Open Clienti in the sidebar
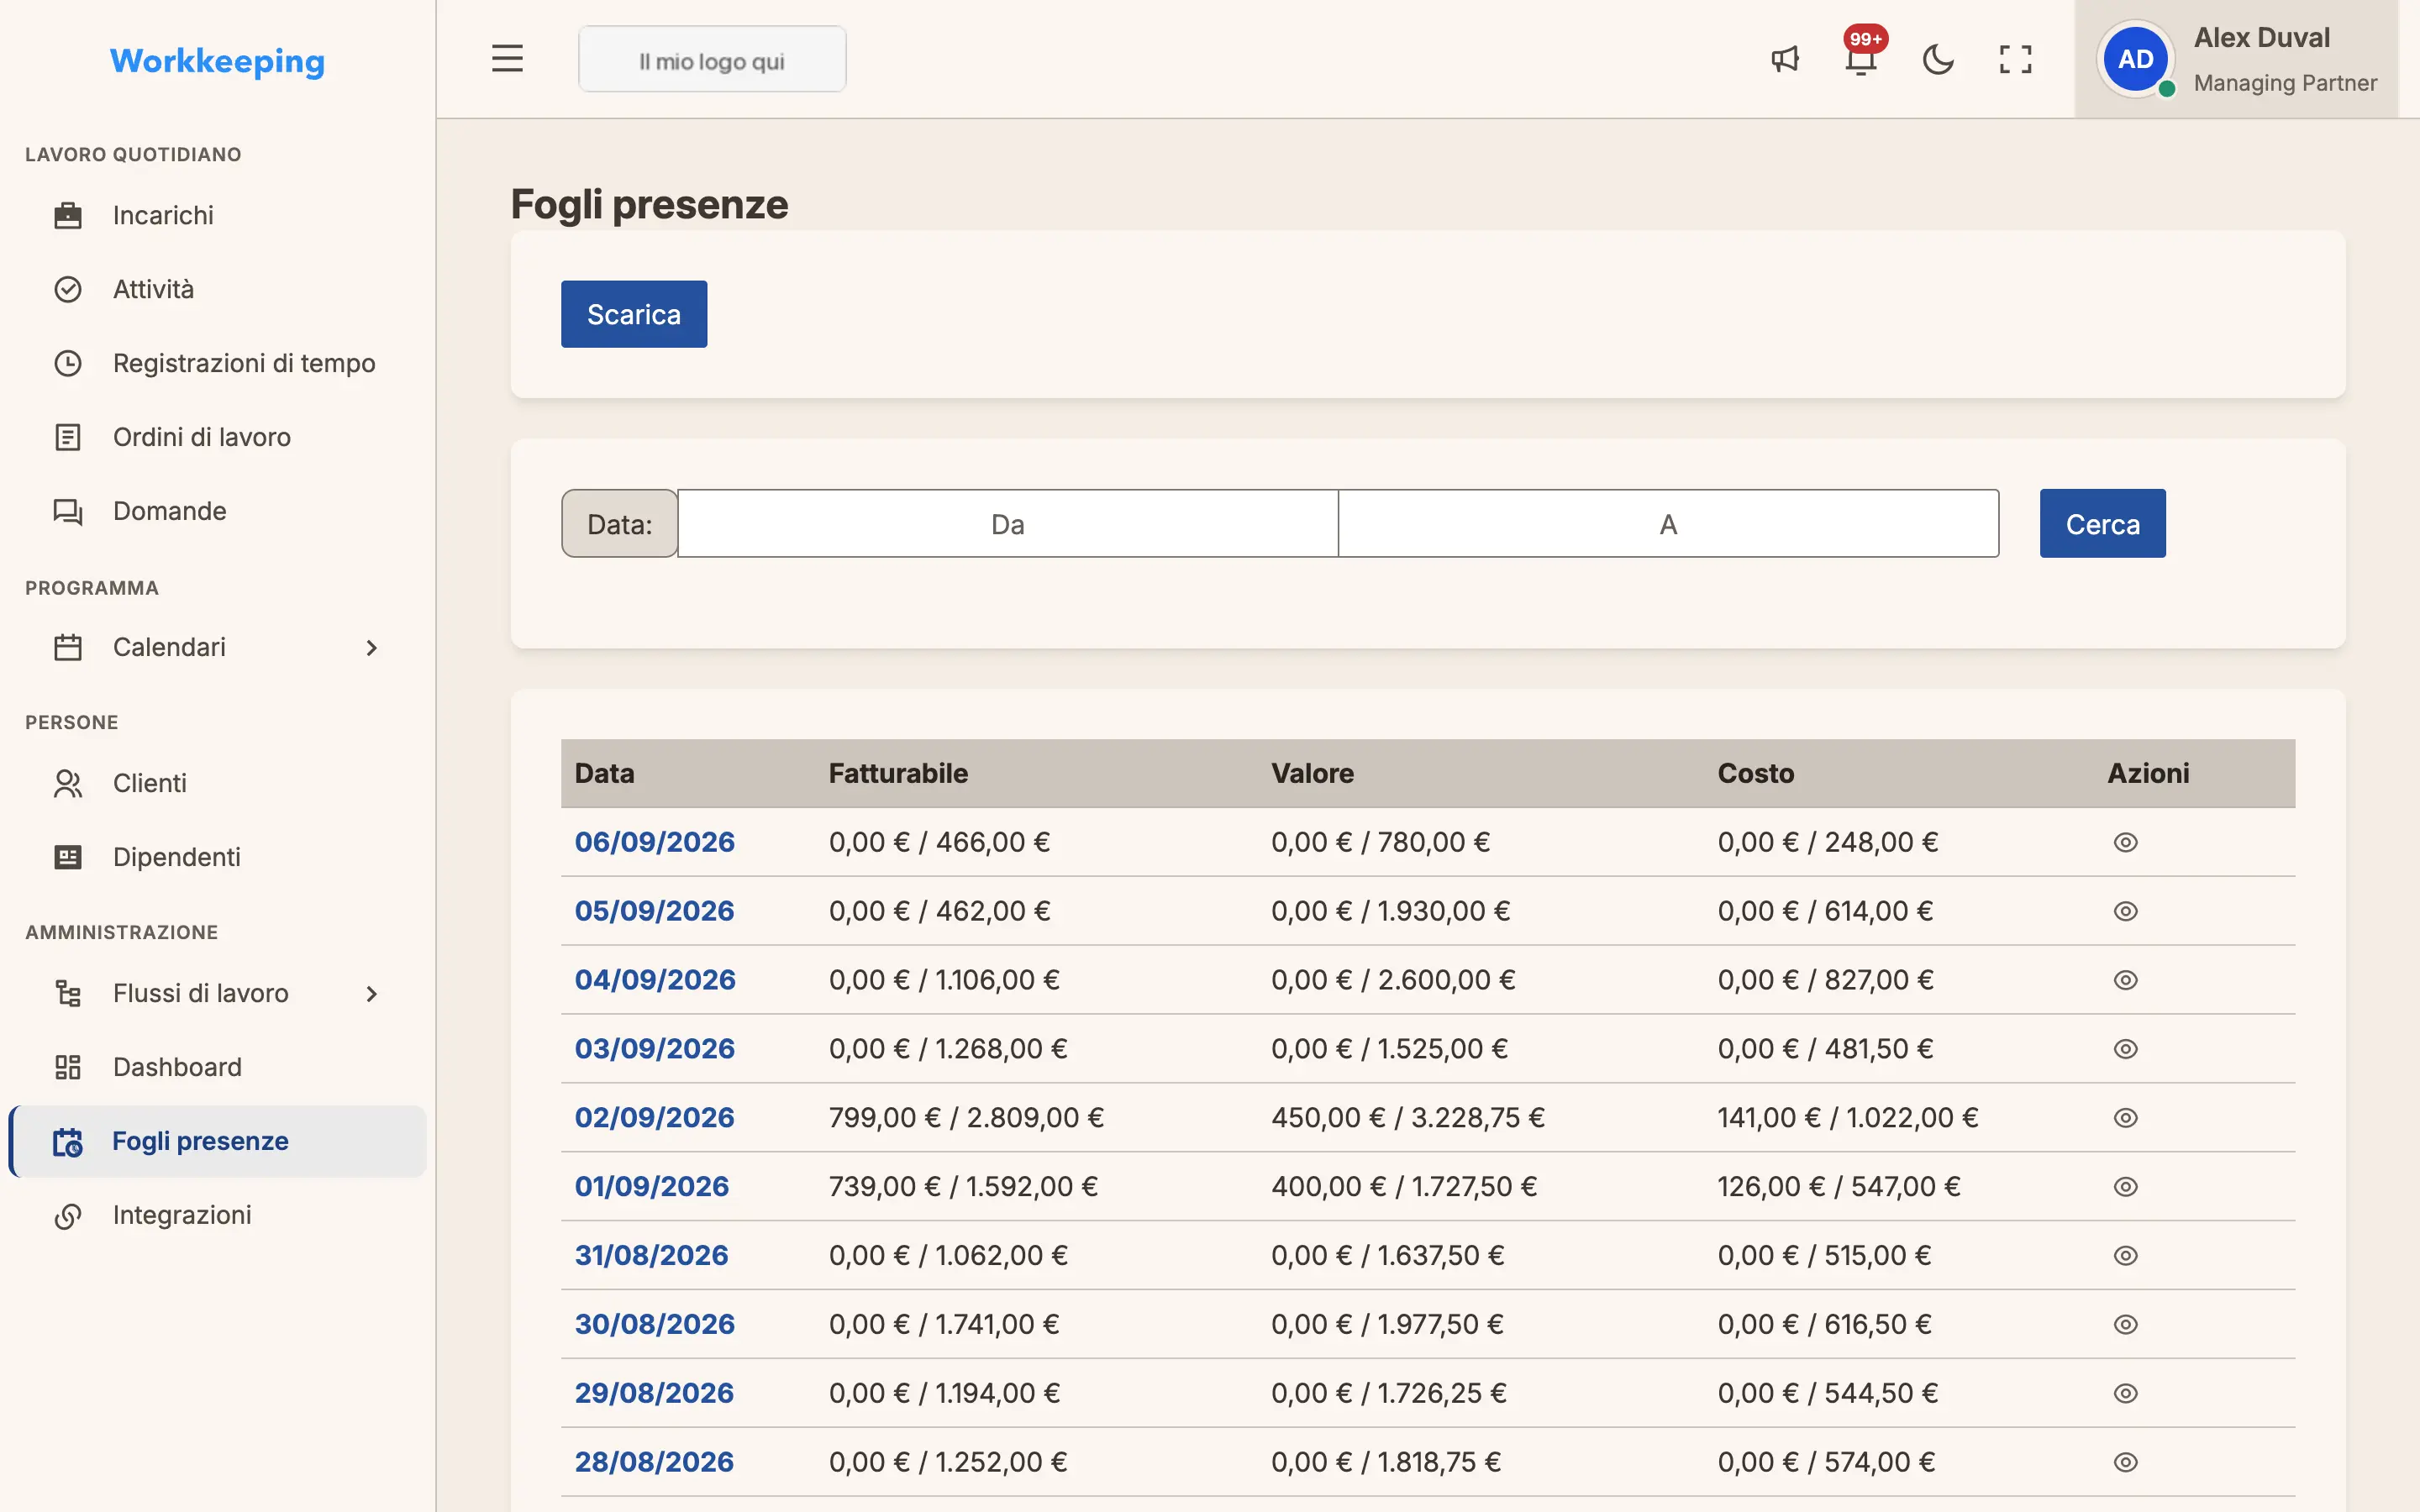The width and height of the screenshot is (2420, 1512). pyautogui.click(x=218, y=783)
